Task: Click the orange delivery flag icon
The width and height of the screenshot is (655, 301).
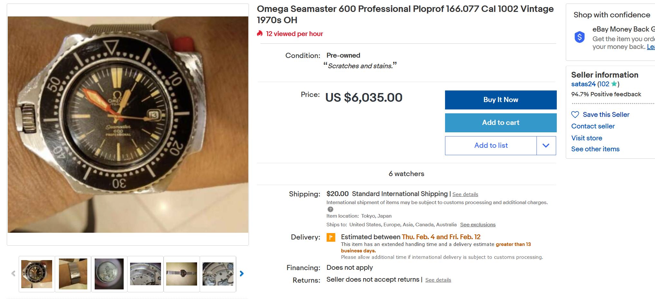Action: pos(331,237)
